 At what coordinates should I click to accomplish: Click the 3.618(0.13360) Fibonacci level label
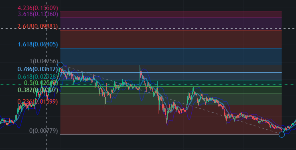38,14
